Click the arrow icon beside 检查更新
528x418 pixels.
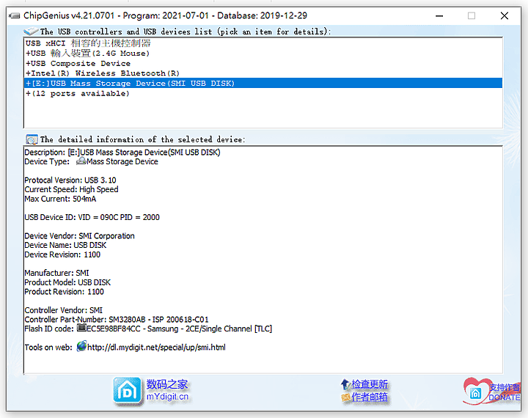pos(345,384)
